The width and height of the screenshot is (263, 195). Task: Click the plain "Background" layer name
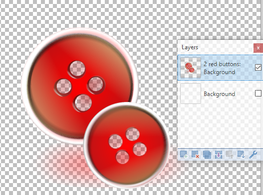[219, 94]
